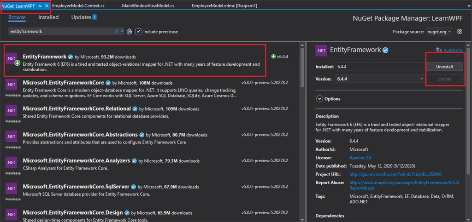The height and width of the screenshot is (222, 472).
Task: Close the NuGet: LearnWPF tab
Action: click(x=47, y=6)
